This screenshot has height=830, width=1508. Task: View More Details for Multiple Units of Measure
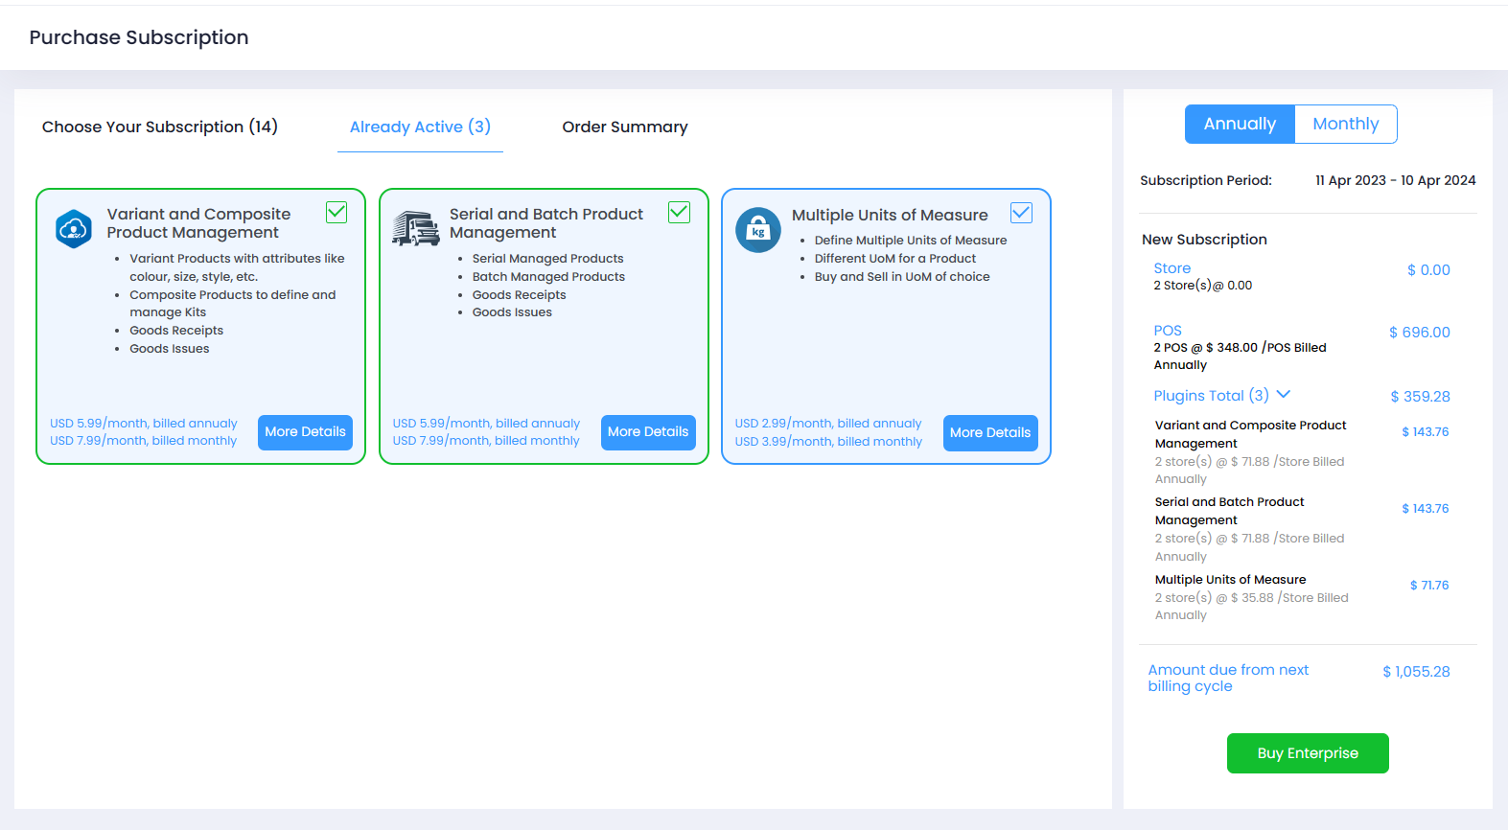[990, 433]
